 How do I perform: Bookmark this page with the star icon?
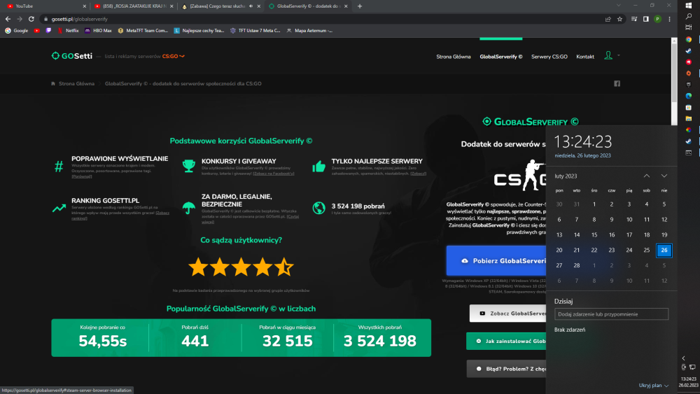click(619, 19)
